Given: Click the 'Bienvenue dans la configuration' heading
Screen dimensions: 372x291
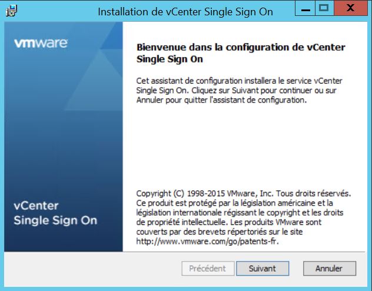Looking at the screenshot, I should 240,53.
